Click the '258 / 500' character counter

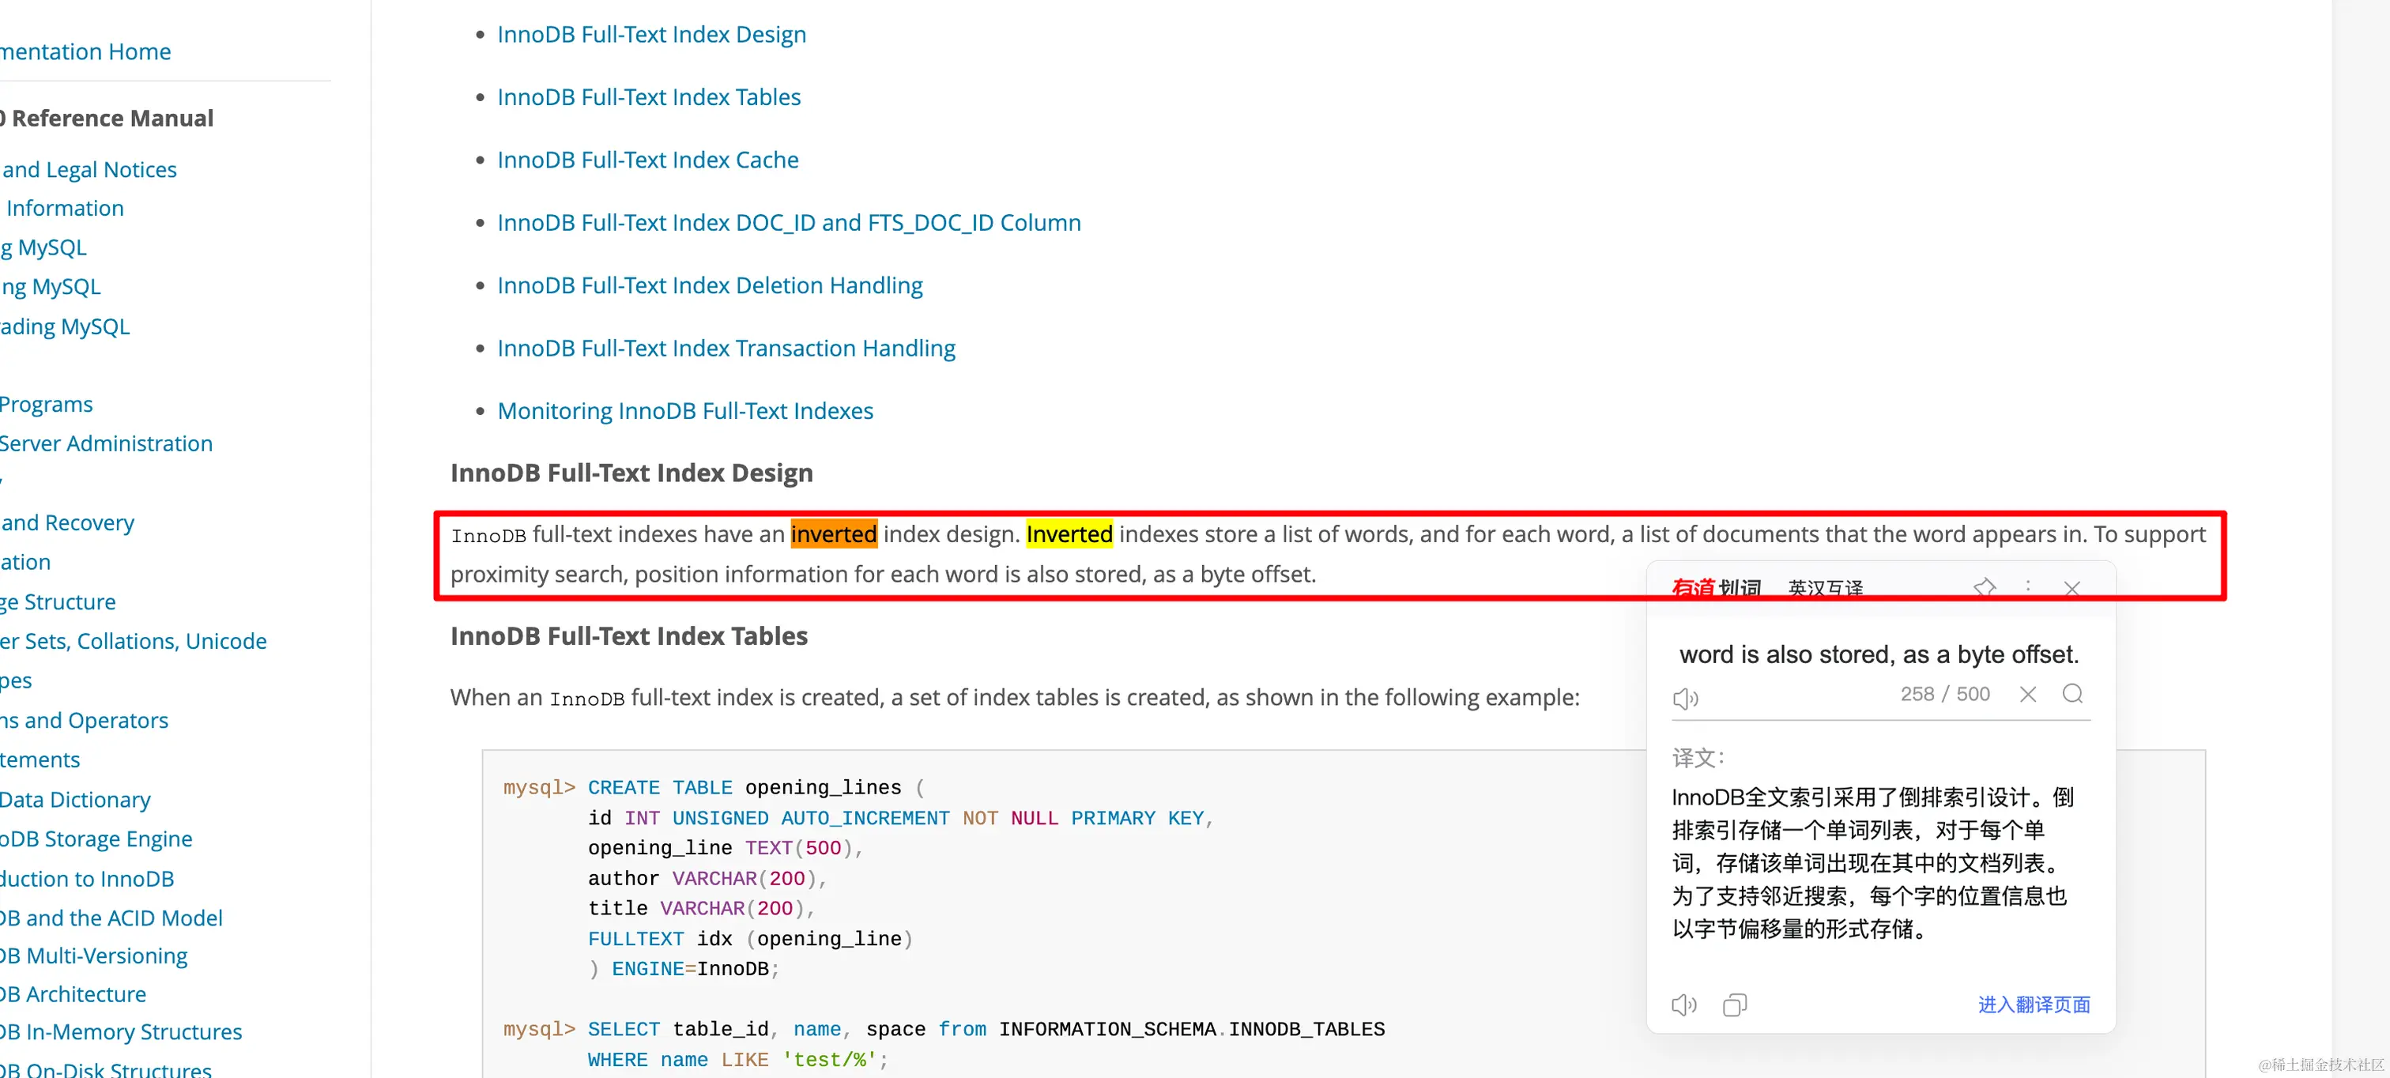pos(1945,694)
